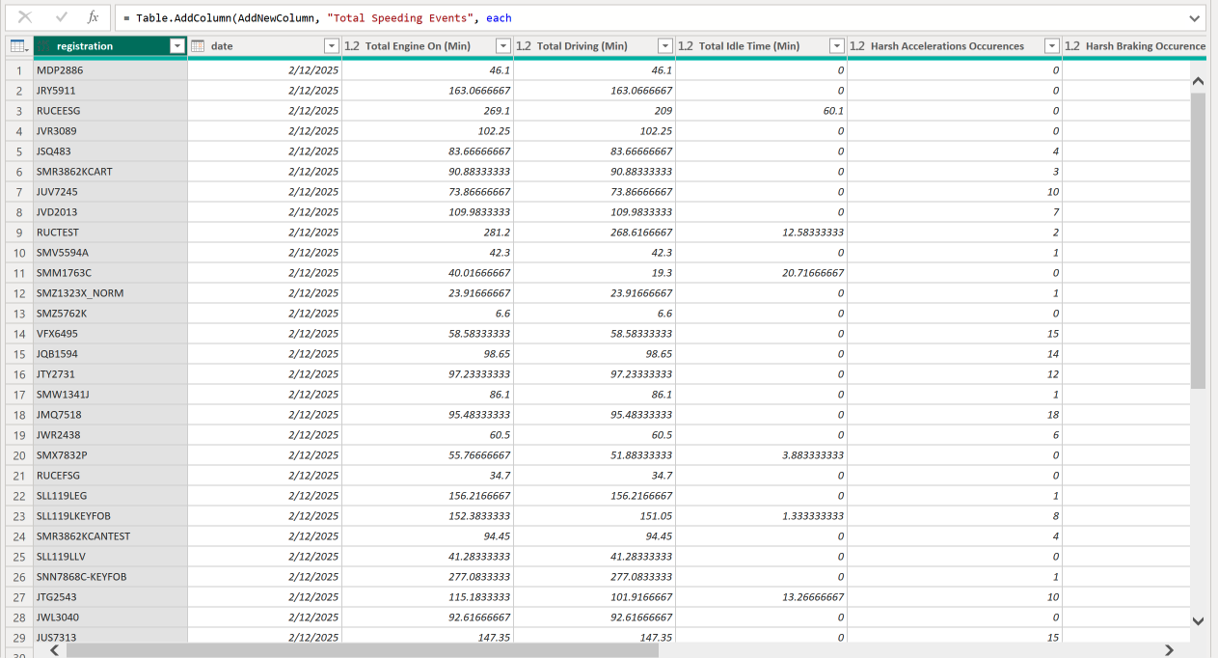This screenshot has height=658, width=1218.
Task: Open the registration column filter dropdown
Action: coord(176,46)
